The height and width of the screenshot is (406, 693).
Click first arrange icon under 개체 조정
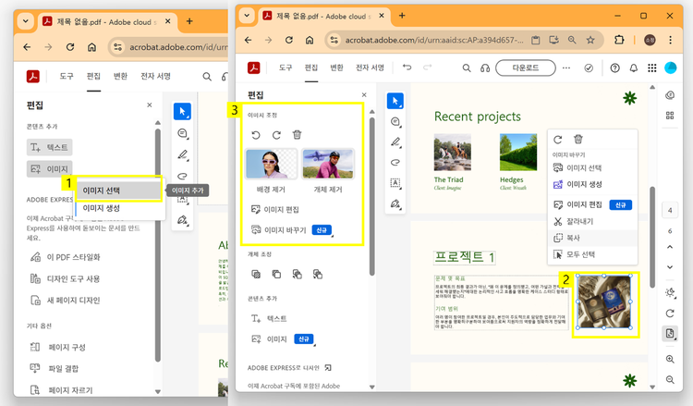click(256, 274)
